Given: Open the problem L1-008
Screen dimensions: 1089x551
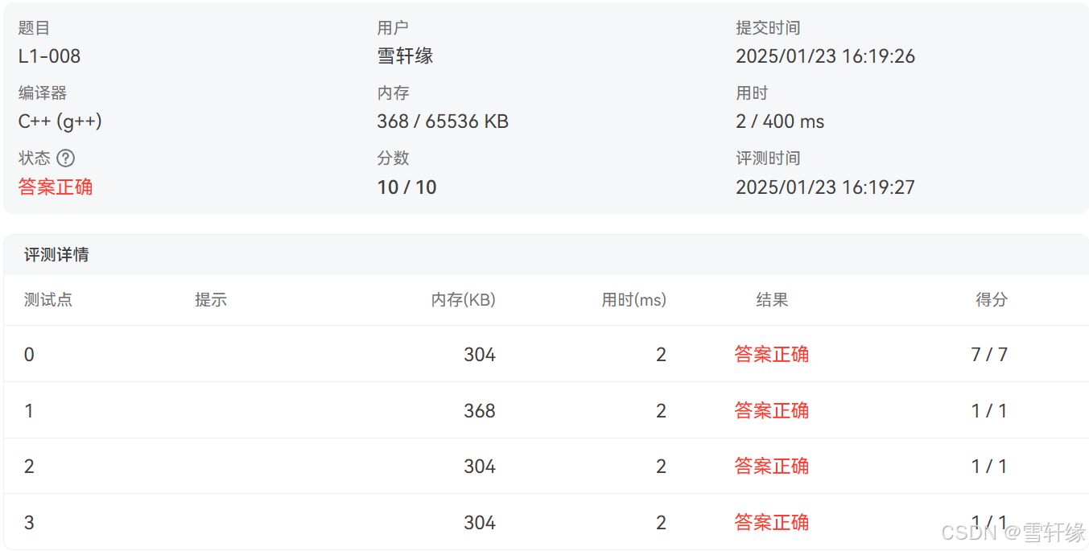Looking at the screenshot, I should (x=42, y=56).
